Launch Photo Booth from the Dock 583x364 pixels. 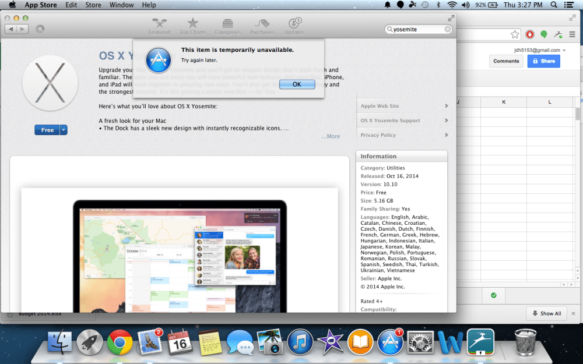271,342
